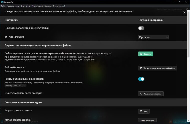Open the Файл menu

[x=3, y=6]
